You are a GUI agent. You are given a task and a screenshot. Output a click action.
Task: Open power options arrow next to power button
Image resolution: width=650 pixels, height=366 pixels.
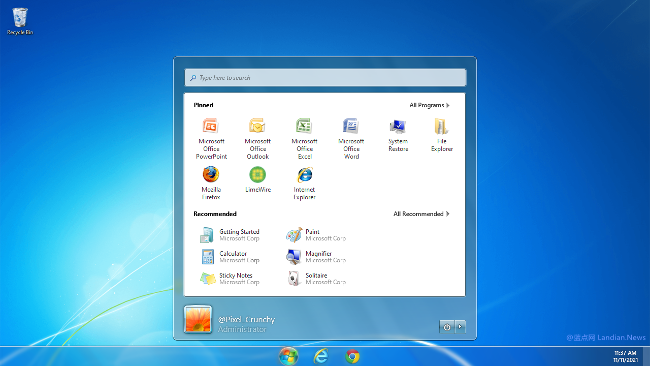(460, 327)
